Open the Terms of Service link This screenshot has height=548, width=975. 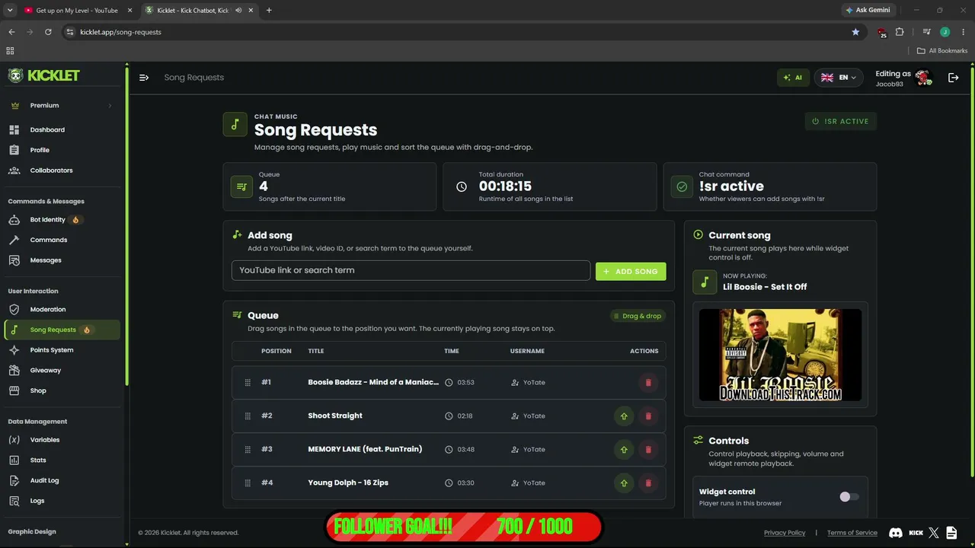coord(852,533)
